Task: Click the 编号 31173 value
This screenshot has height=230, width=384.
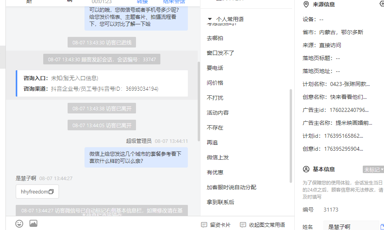Action: [331, 210]
